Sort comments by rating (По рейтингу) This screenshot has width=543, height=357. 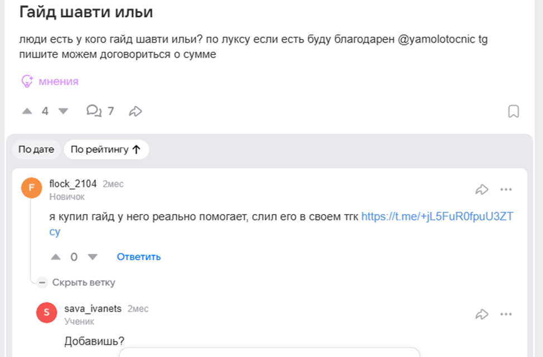pos(106,150)
